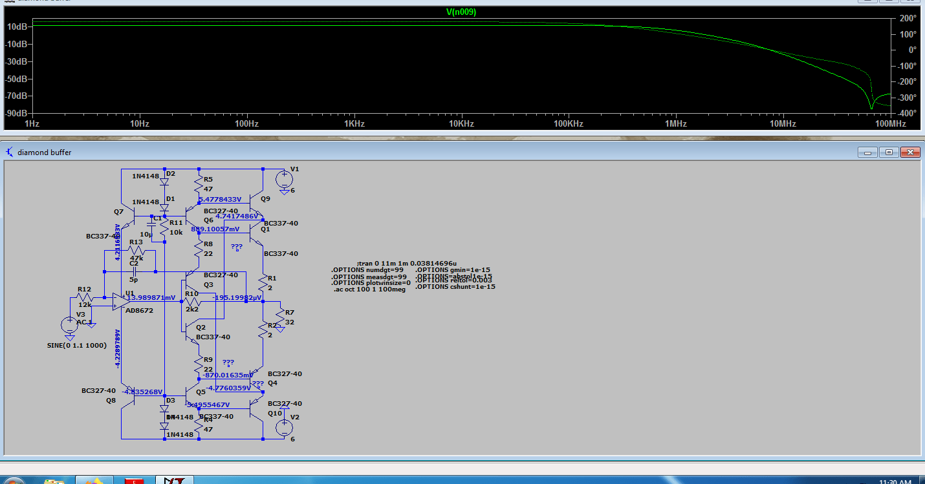
Task: Click the 1Hz frequency axis label
Action: click(x=32, y=123)
